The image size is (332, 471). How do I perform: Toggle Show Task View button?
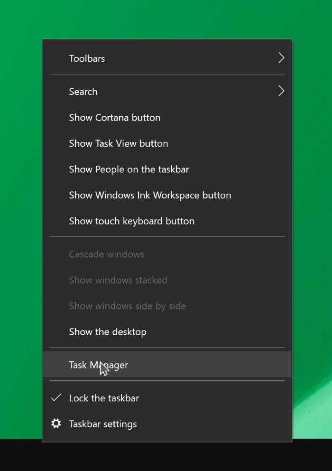(167, 143)
